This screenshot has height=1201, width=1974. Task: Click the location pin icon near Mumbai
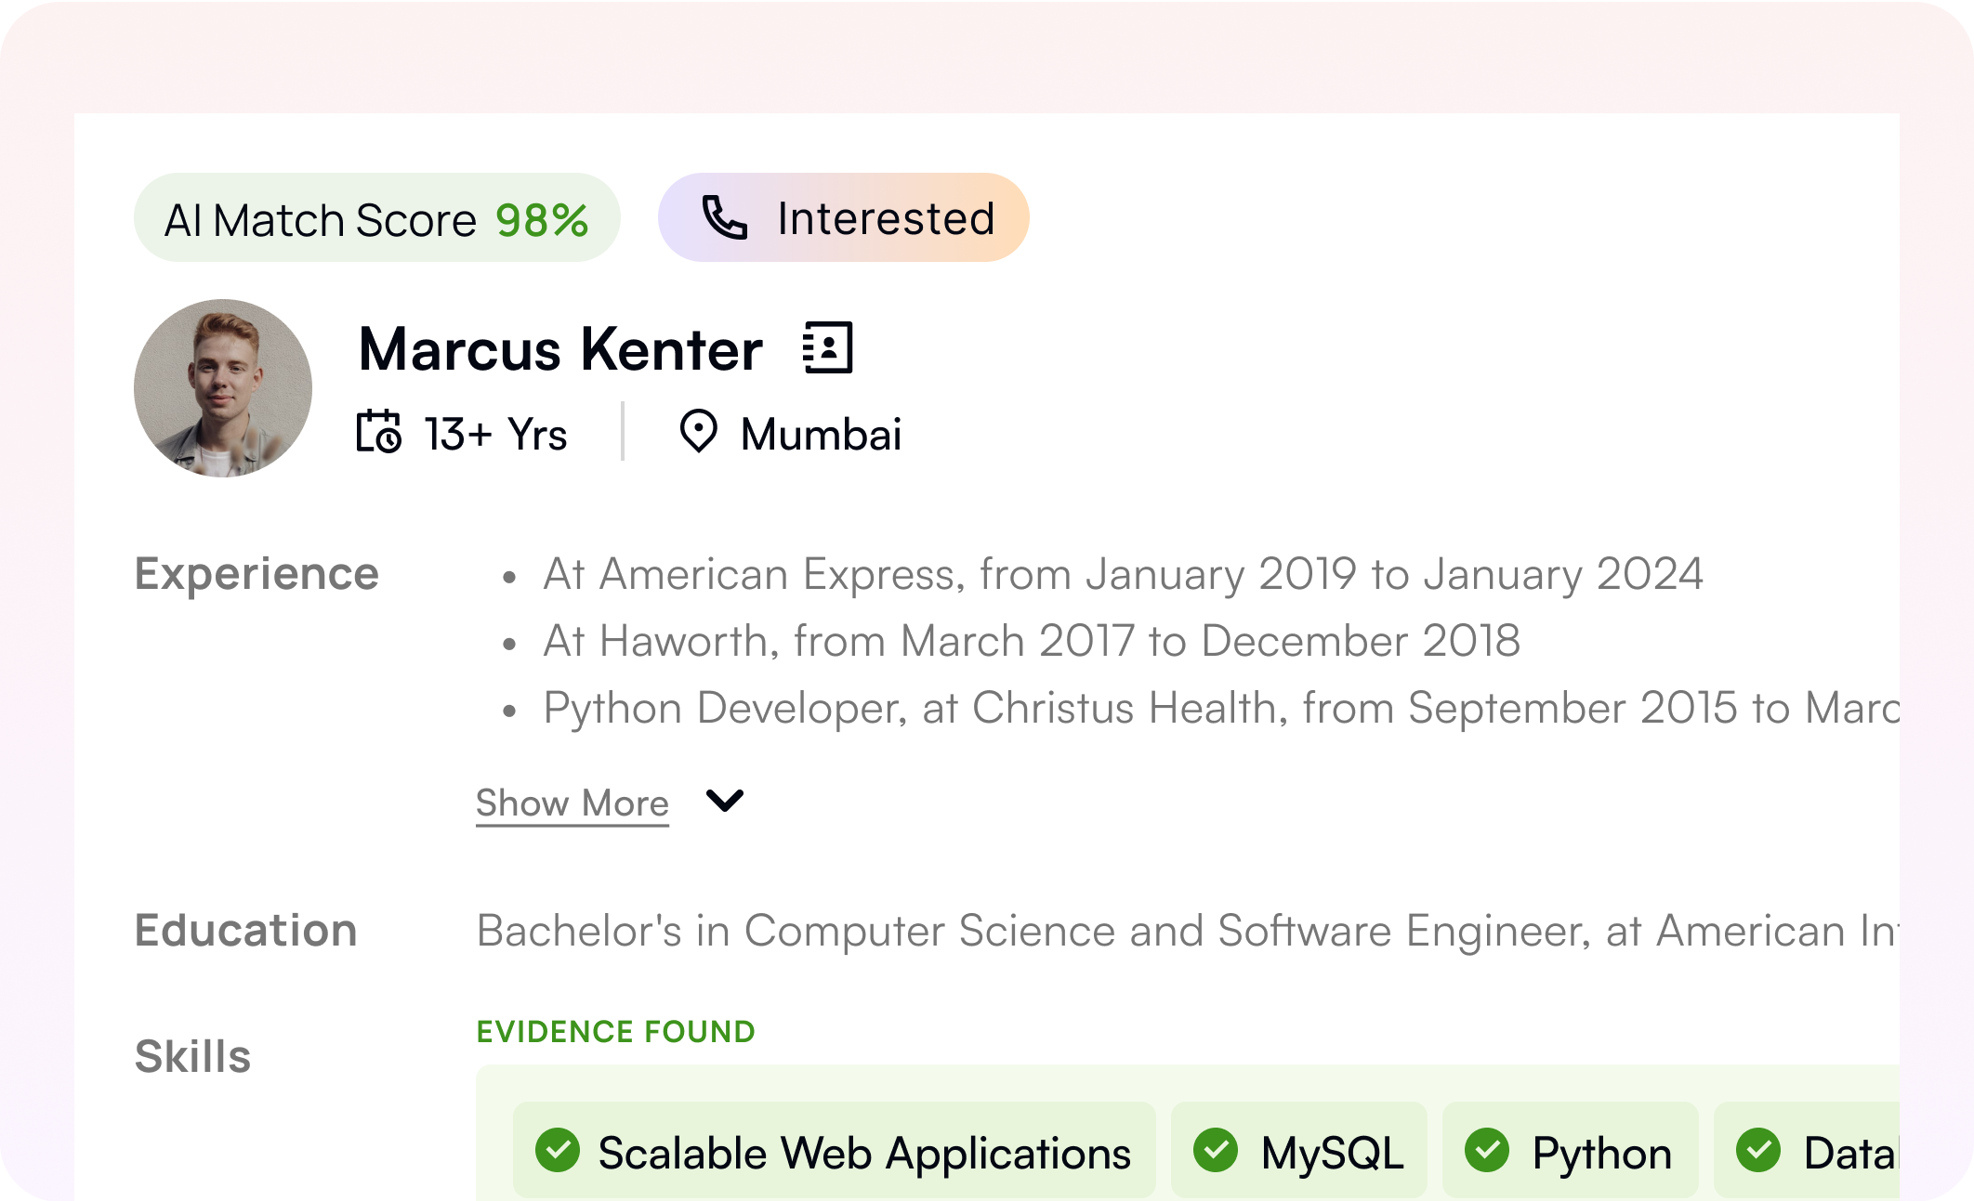[698, 432]
